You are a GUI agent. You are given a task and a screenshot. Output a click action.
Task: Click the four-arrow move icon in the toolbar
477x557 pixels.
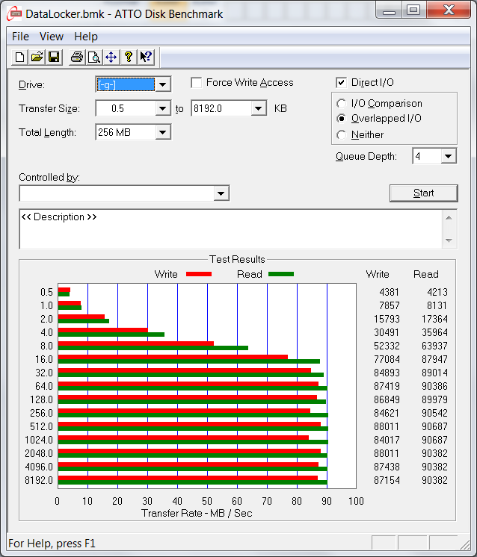click(x=111, y=57)
